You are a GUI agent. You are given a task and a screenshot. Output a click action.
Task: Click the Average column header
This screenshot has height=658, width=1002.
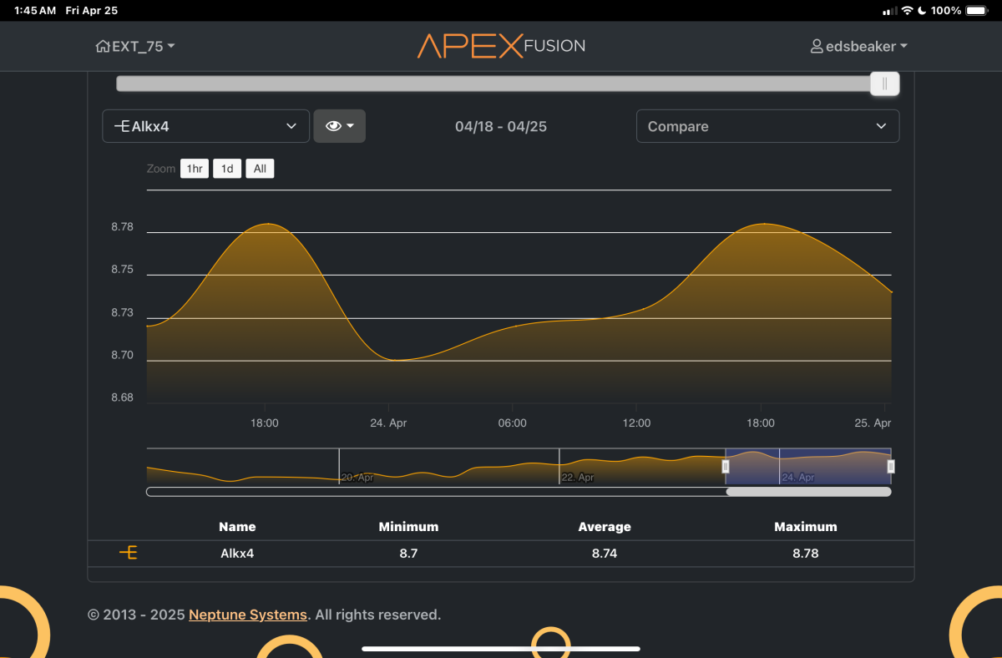click(605, 527)
